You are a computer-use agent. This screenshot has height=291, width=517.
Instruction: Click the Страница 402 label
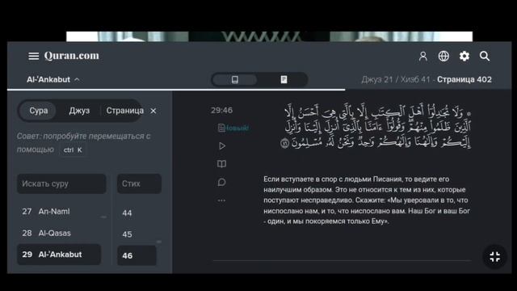point(464,79)
